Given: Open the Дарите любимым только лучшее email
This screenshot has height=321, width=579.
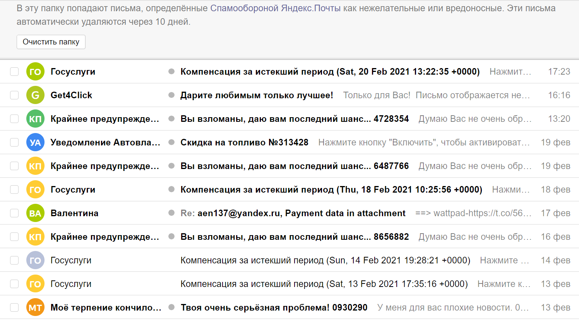Looking at the screenshot, I should pos(257,95).
